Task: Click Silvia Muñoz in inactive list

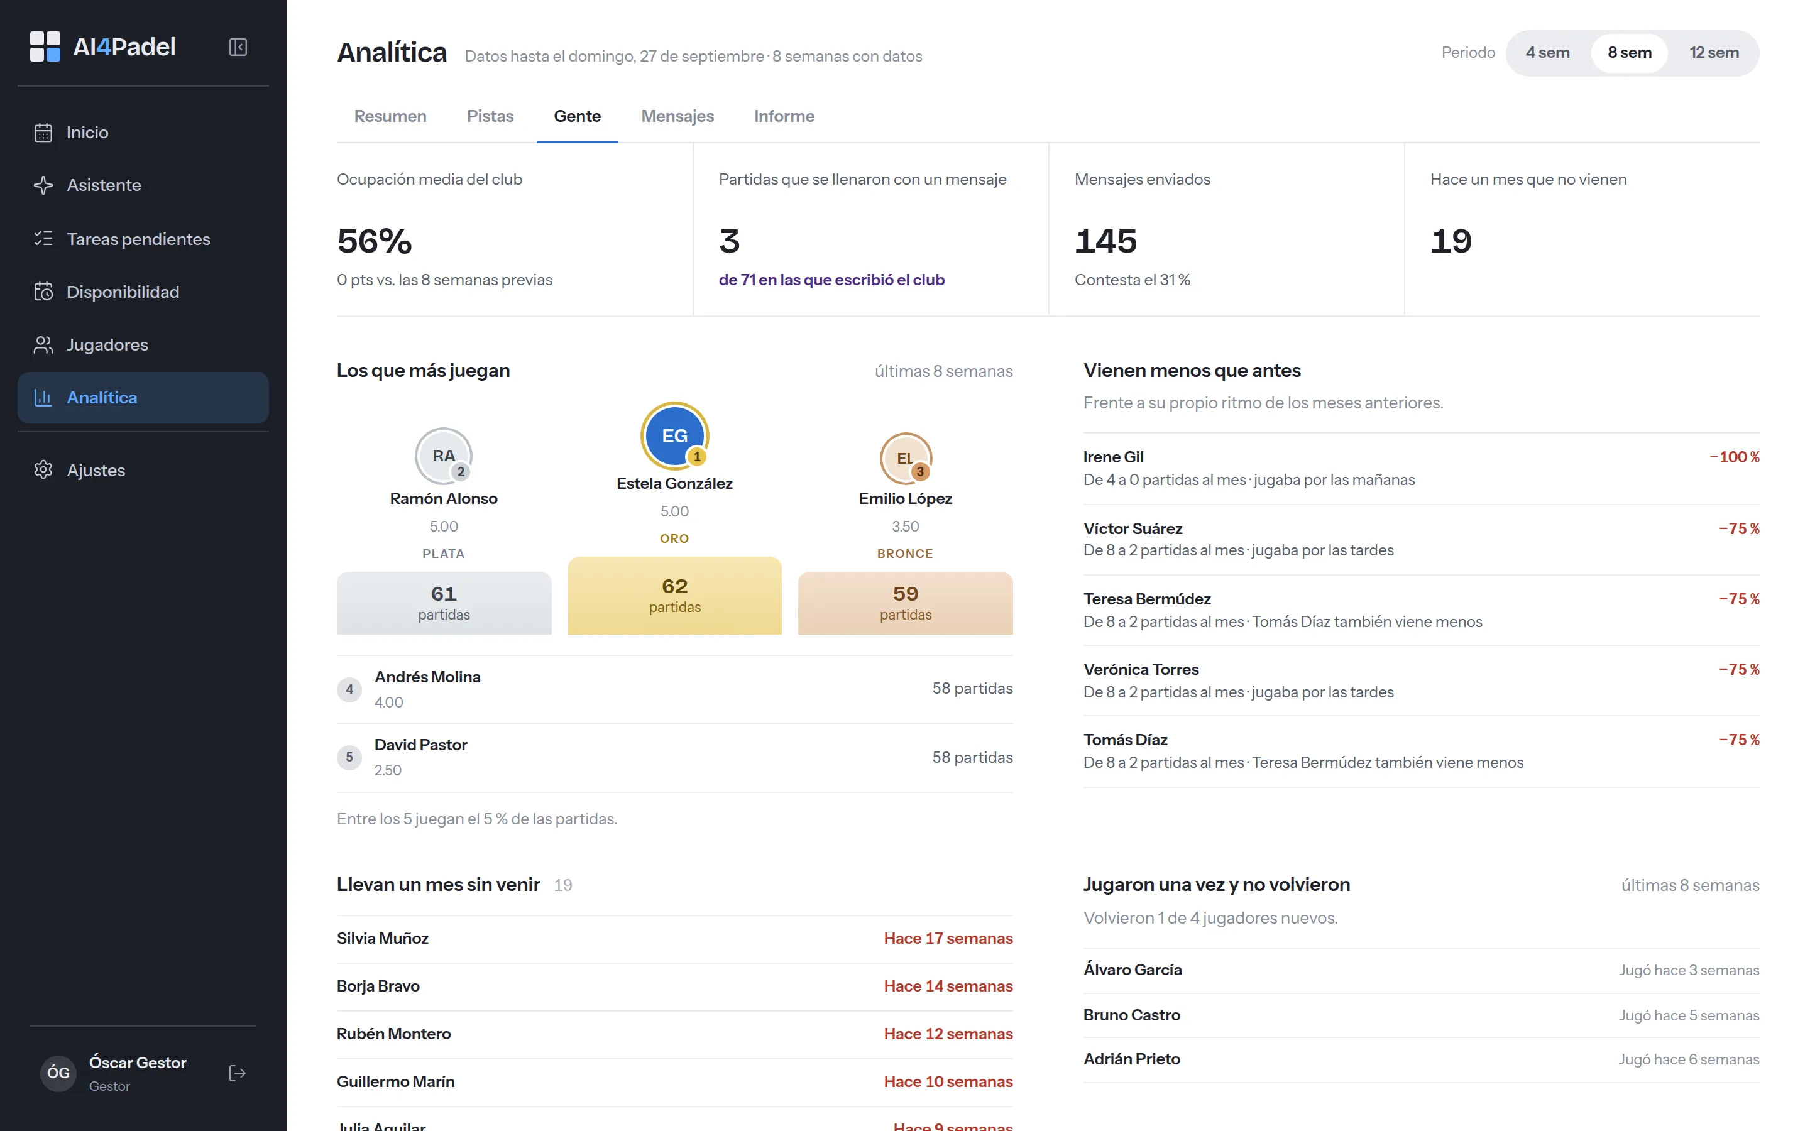Action: tap(382, 938)
